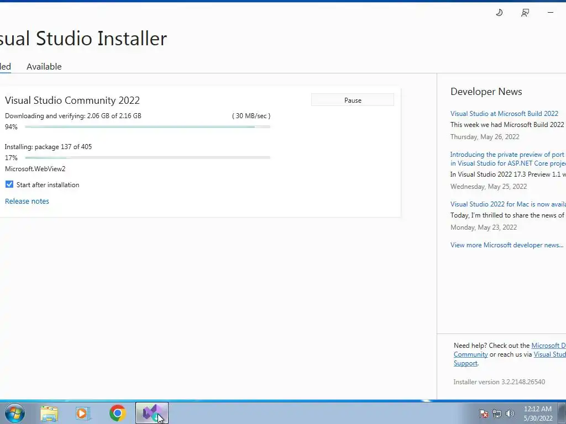Click the Wednesday, May 25, 2022 date
Viewport: 566px width, 424px height.
coord(489,187)
